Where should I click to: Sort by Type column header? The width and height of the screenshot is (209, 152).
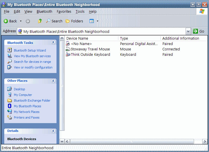coord(140,38)
